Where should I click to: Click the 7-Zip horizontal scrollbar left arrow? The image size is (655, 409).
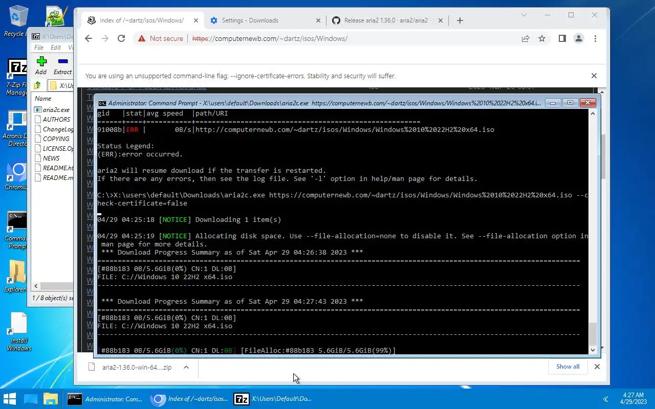(36, 287)
